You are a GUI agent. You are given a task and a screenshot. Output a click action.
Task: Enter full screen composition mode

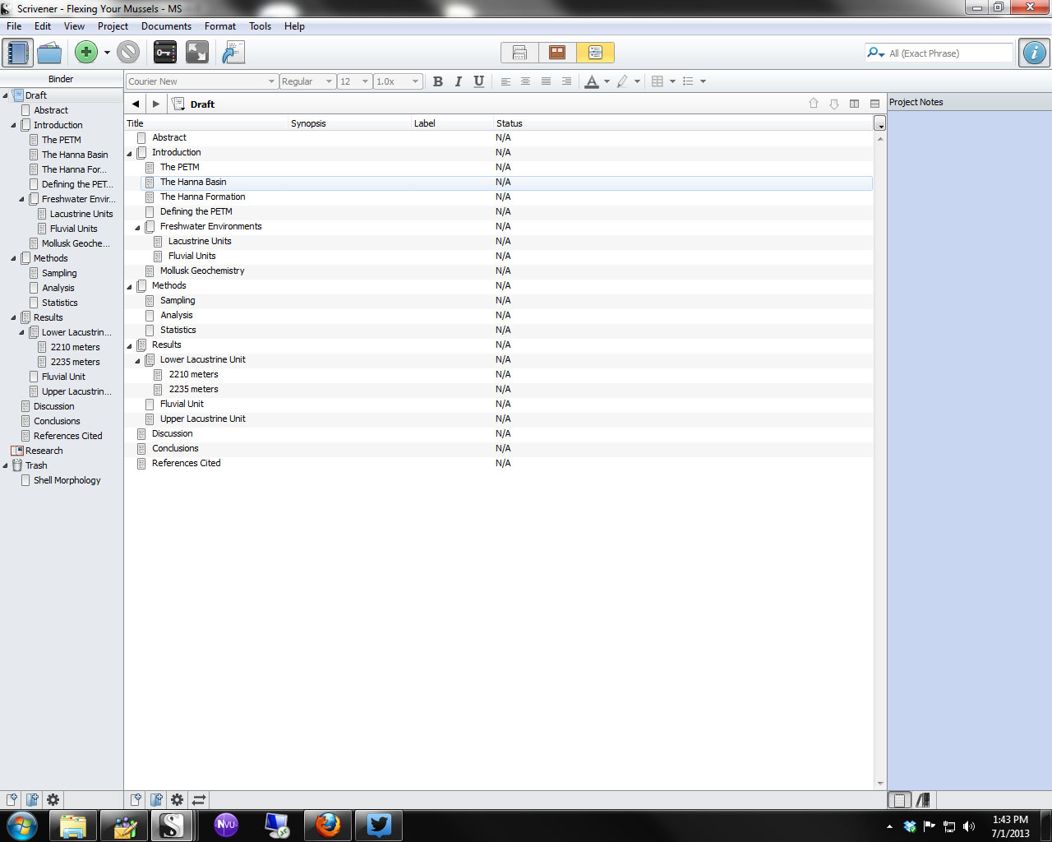tap(197, 53)
